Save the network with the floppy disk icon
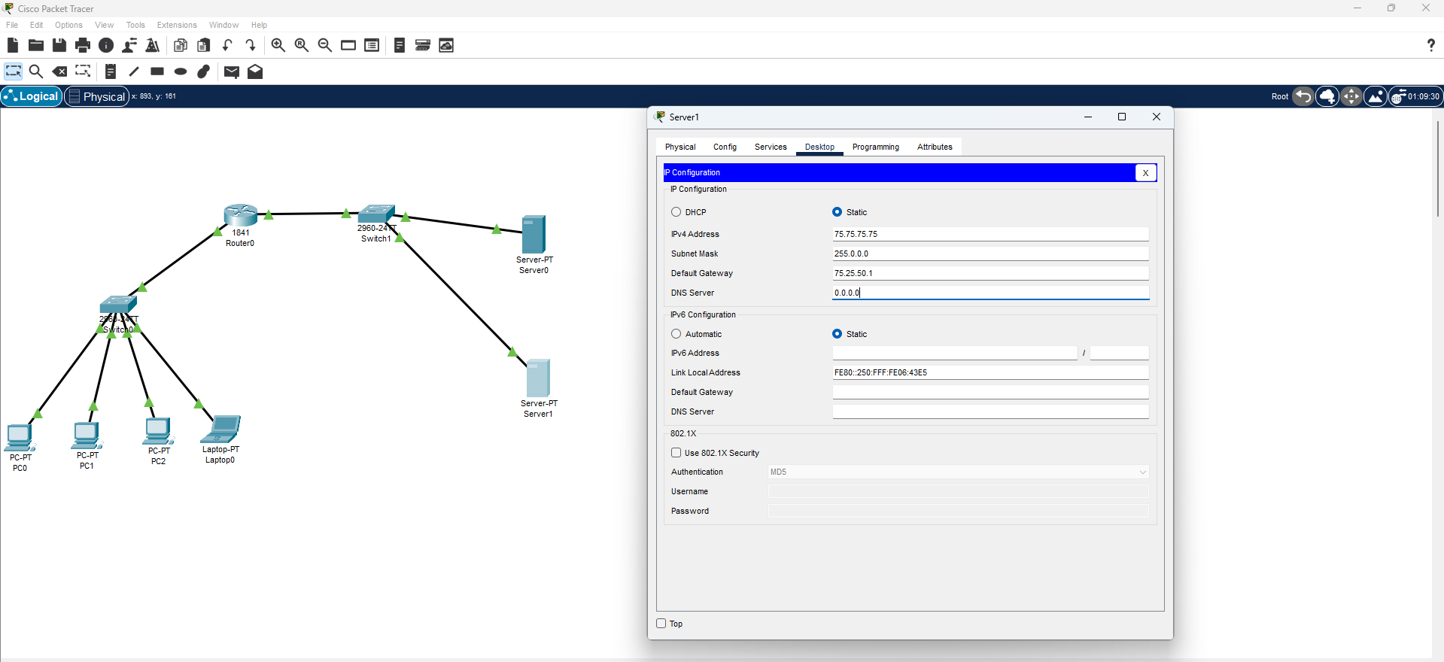1444x662 pixels. pyautogui.click(x=59, y=45)
